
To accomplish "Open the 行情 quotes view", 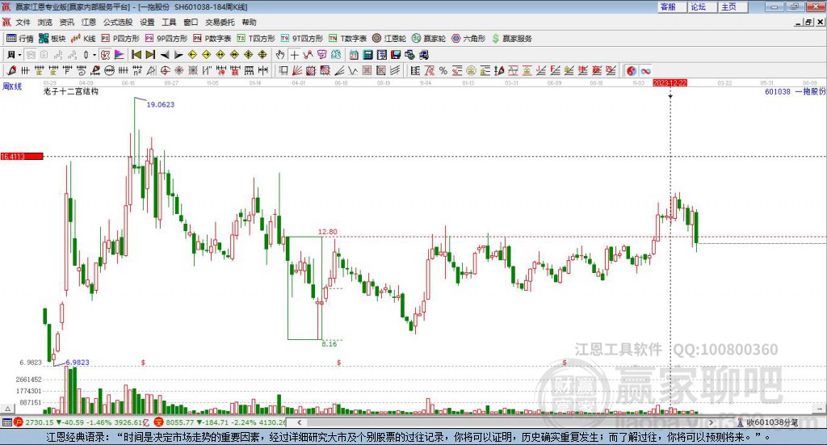I will pyautogui.click(x=19, y=39).
